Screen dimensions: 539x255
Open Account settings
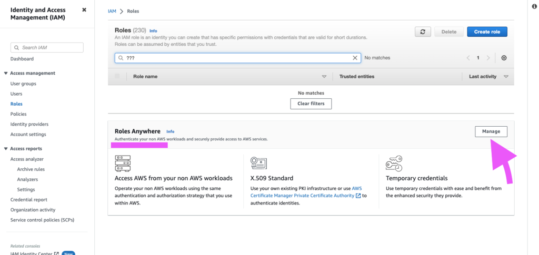click(28, 134)
